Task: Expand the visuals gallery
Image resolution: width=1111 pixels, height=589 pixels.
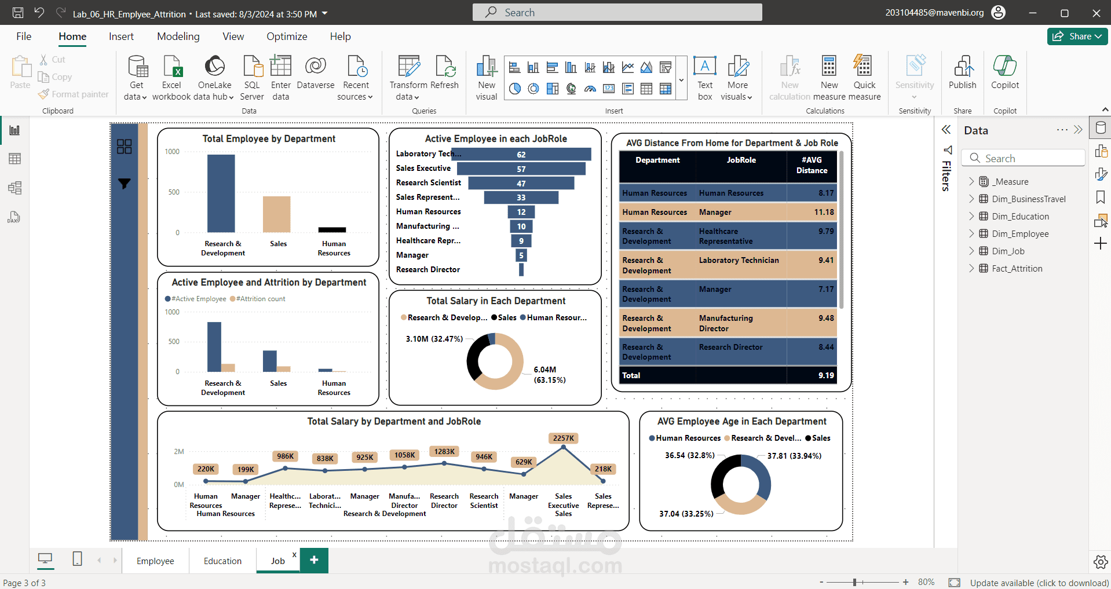Action: (681, 79)
